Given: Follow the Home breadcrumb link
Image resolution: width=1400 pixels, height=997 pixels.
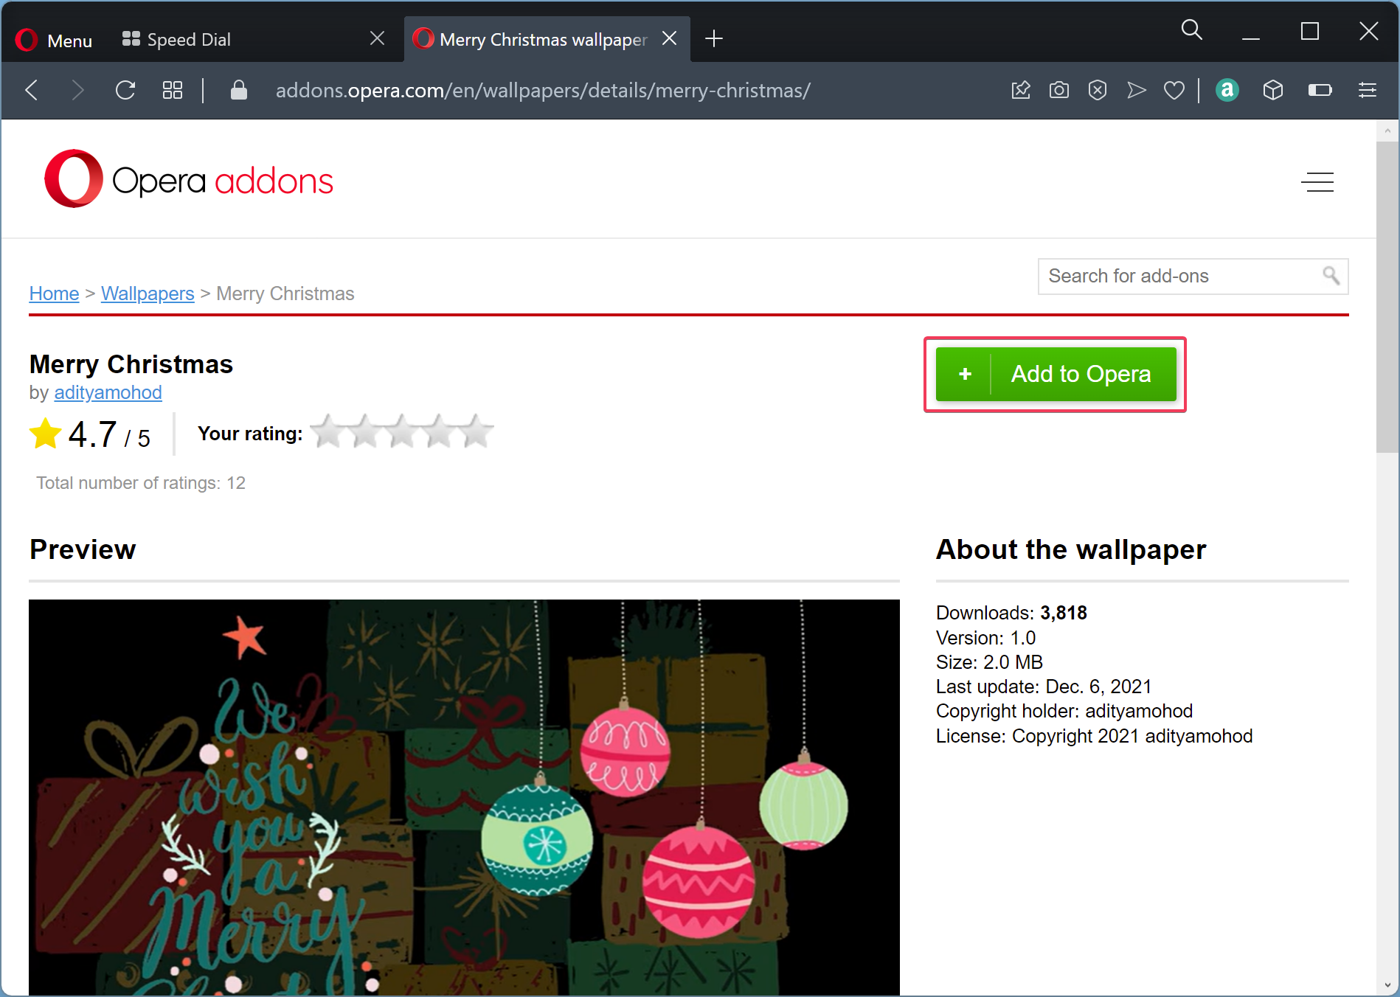Looking at the screenshot, I should 54,293.
